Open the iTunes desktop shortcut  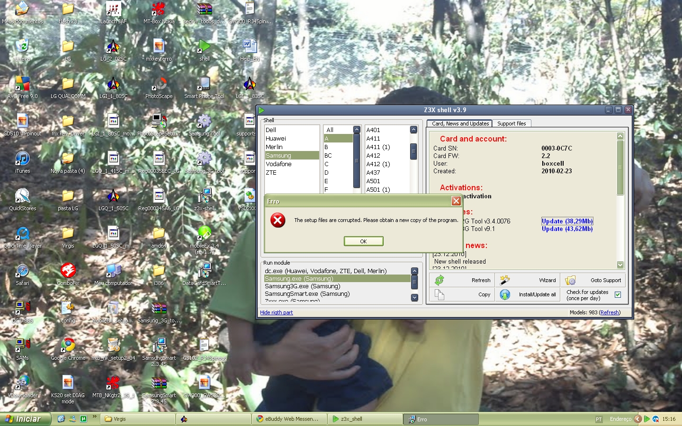[22, 159]
